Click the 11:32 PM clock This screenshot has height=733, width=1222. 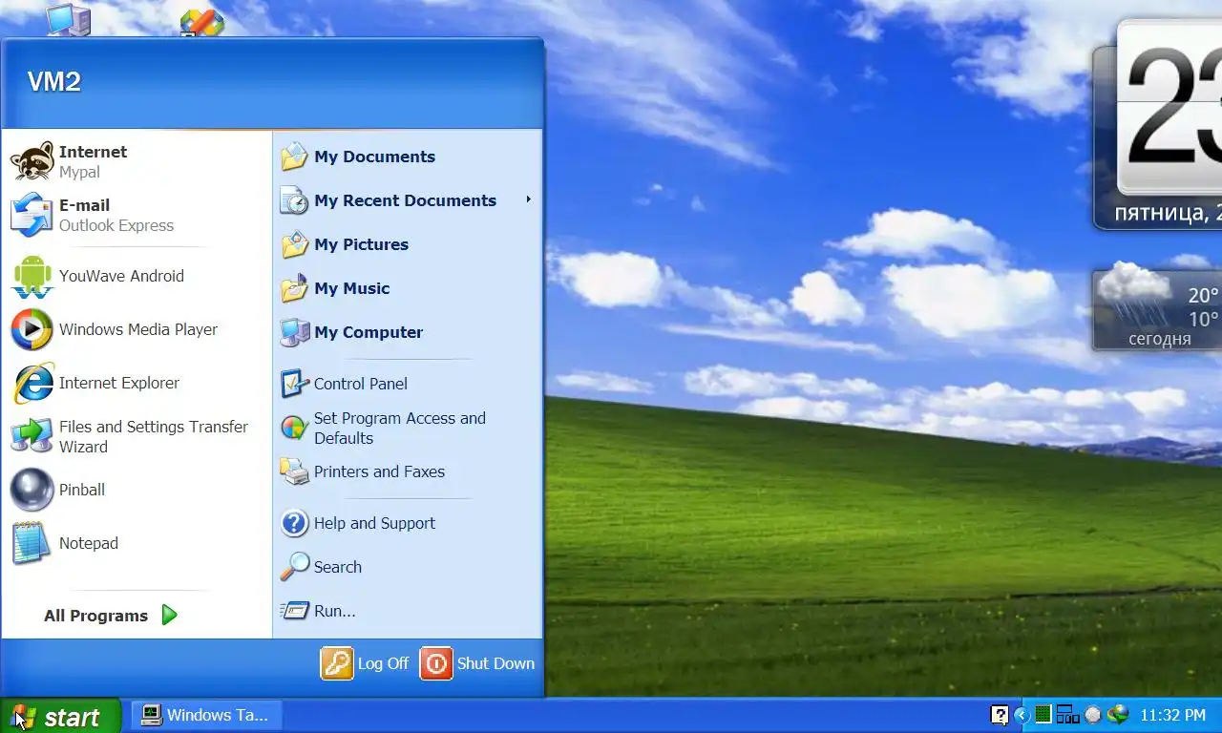point(1173,715)
